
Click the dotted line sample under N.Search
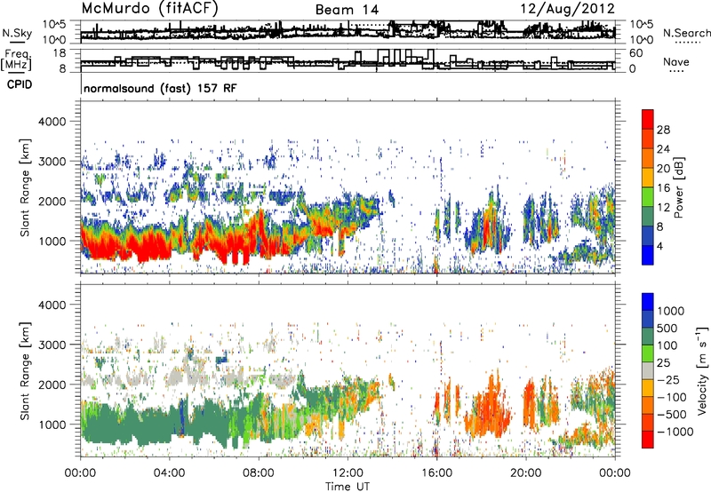(688, 42)
